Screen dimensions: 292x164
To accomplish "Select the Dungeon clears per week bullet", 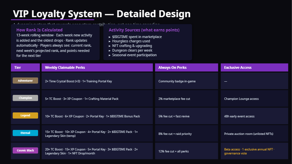I will (130, 50).
